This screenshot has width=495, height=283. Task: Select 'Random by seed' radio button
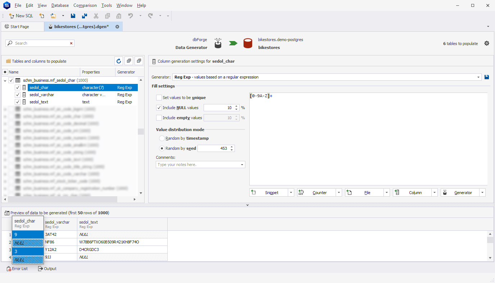point(162,148)
